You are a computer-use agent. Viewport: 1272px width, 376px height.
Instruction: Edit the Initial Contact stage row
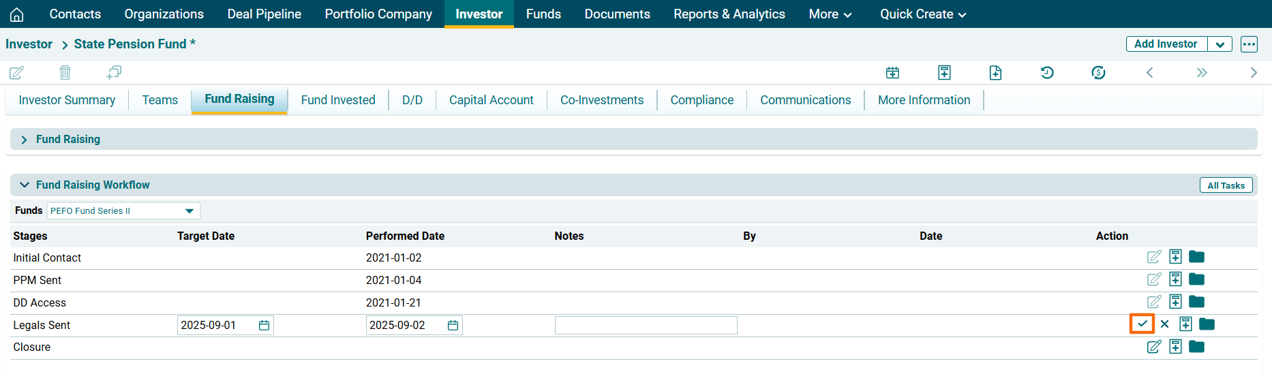(1153, 257)
